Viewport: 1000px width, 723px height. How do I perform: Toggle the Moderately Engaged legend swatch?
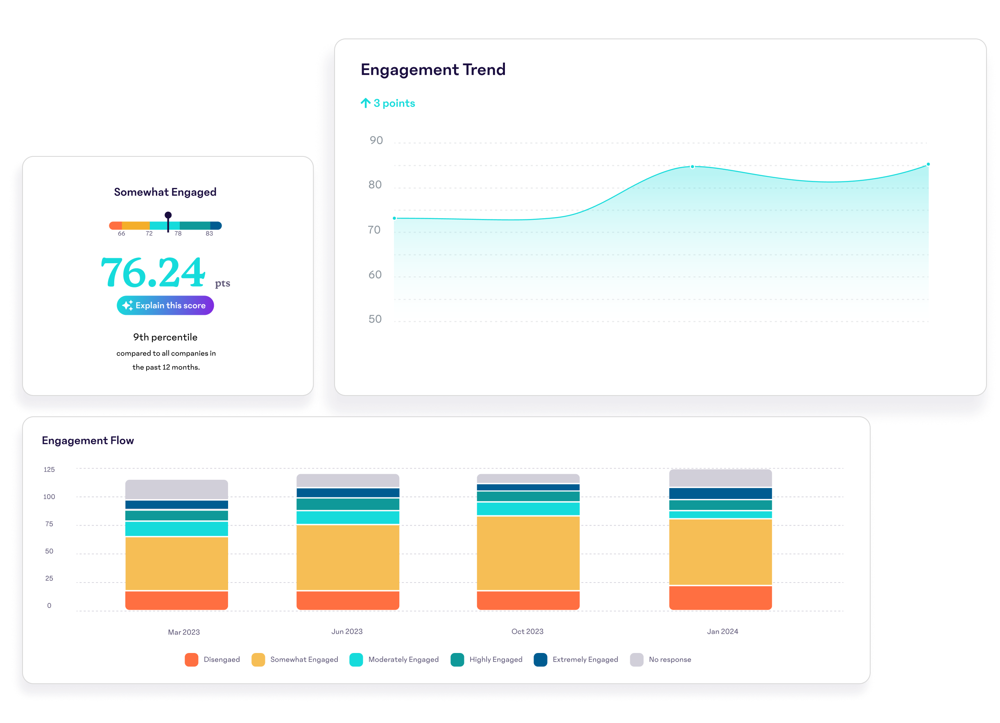point(356,660)
